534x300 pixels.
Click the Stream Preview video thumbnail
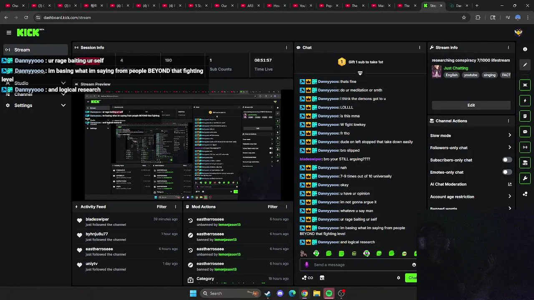(x=182, y=145)
